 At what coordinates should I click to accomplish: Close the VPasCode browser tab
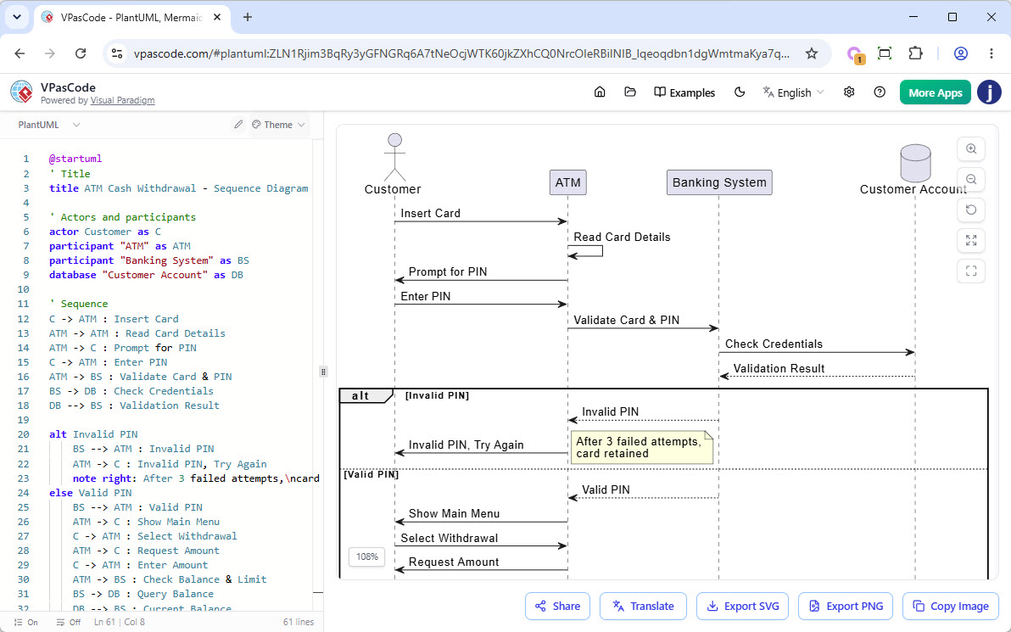pos(217,18)
